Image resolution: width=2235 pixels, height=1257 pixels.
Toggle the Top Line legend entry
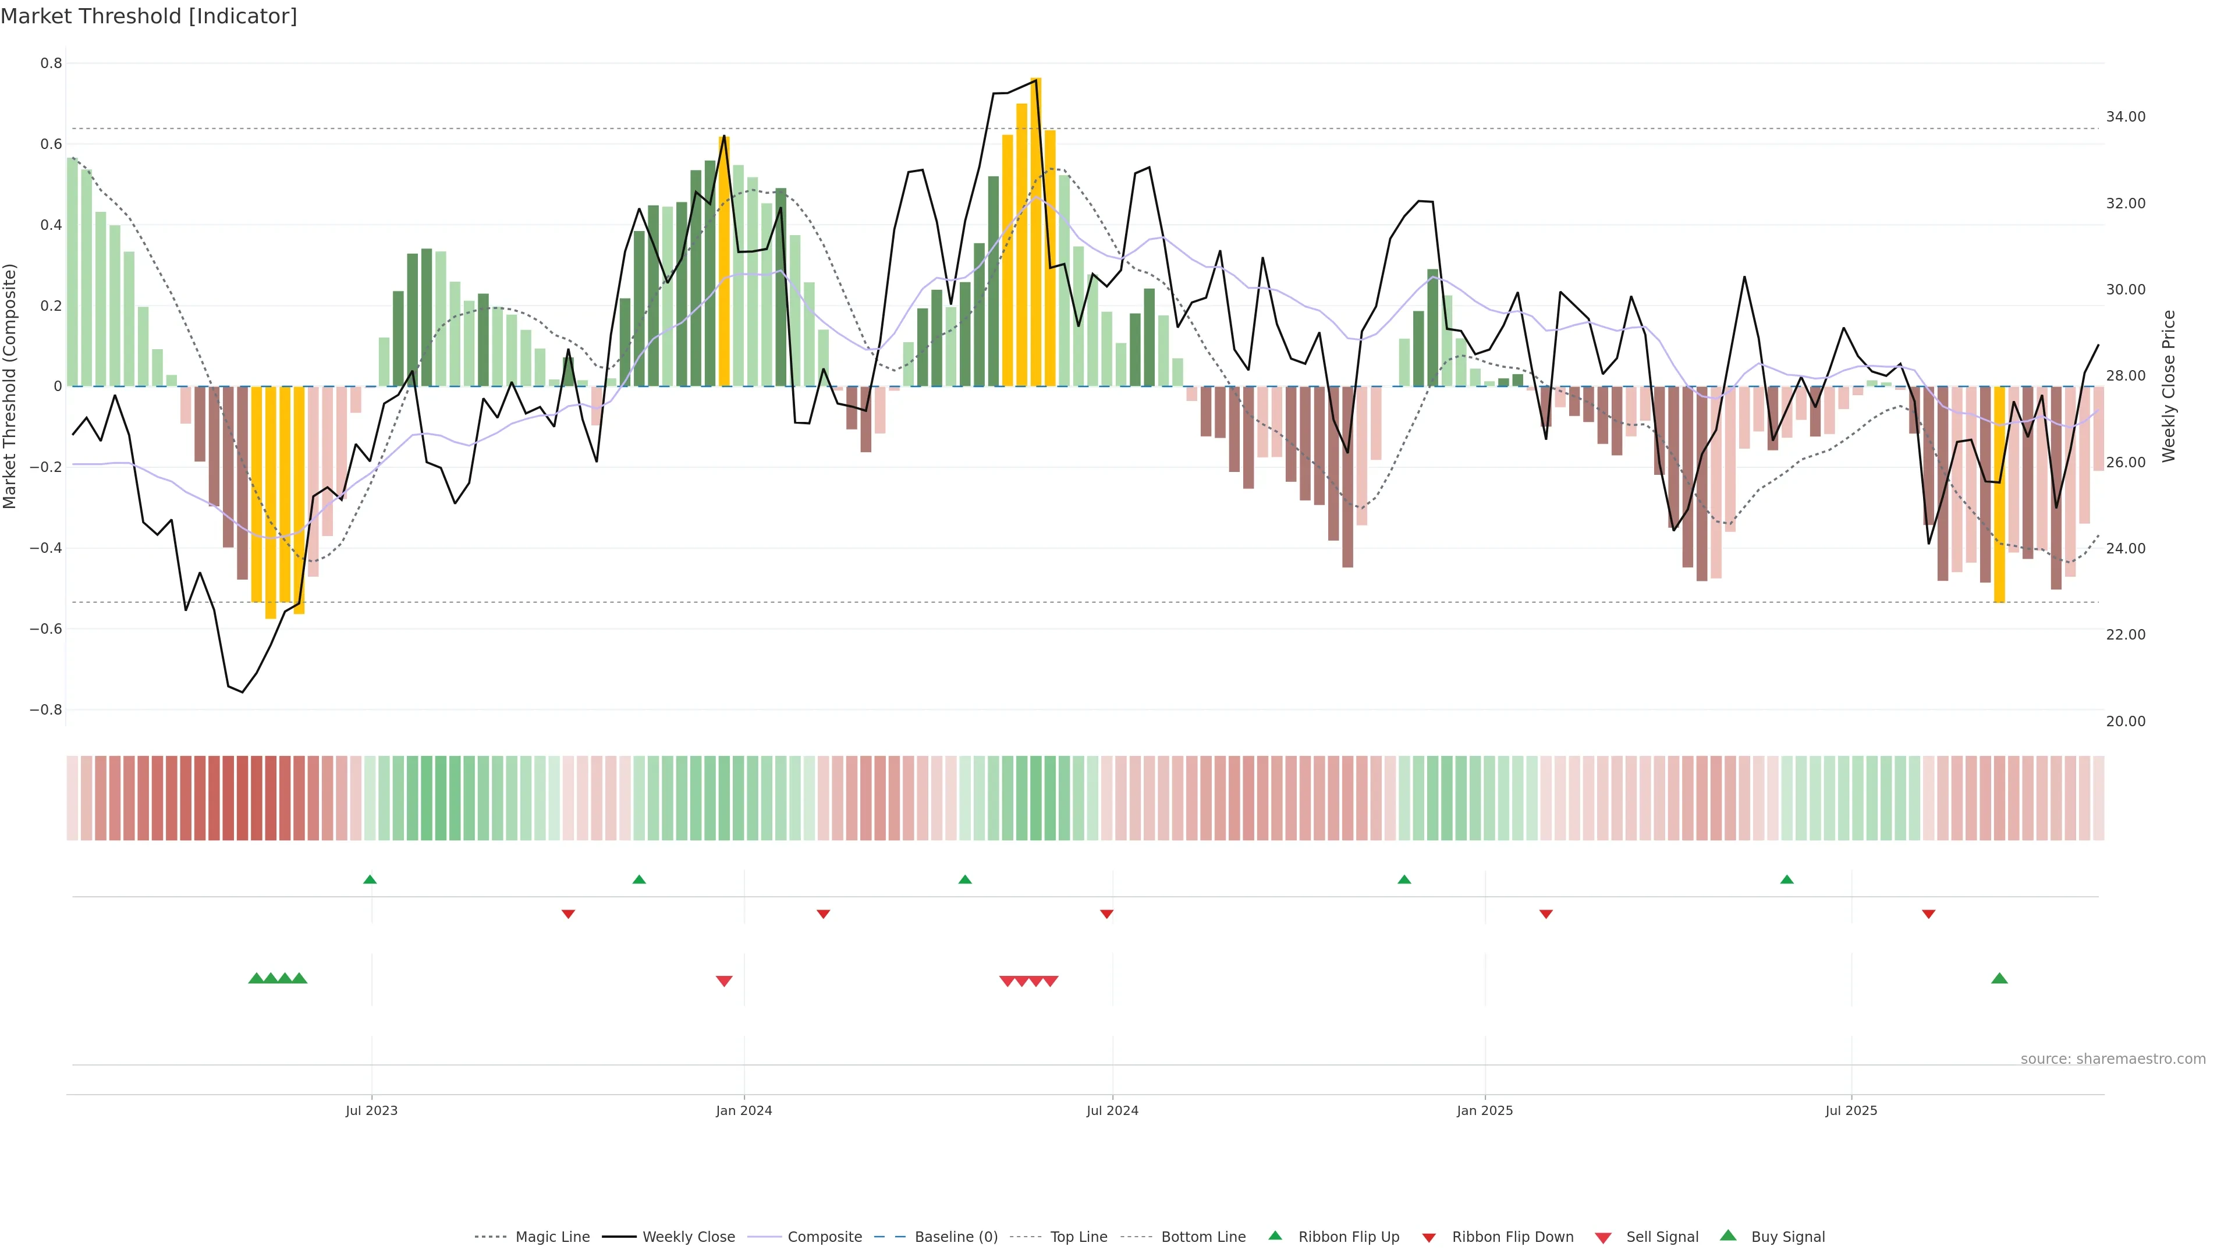(1079, 1237)
